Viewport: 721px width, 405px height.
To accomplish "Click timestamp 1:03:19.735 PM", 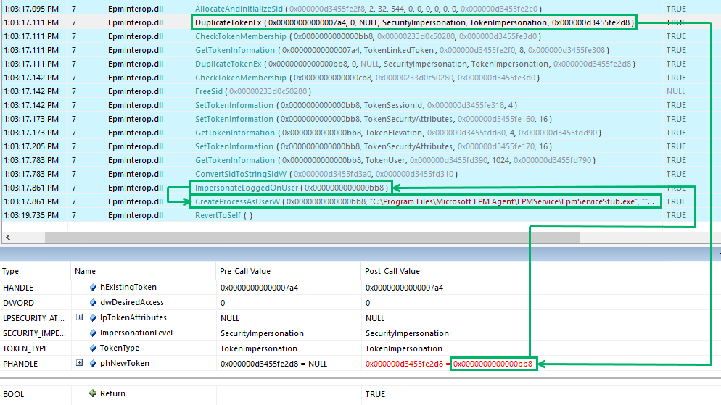I will point(31,215).
